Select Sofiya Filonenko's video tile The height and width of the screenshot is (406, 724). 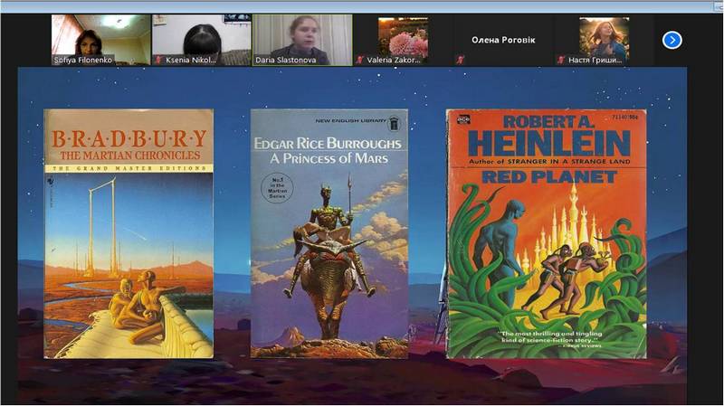101,40
